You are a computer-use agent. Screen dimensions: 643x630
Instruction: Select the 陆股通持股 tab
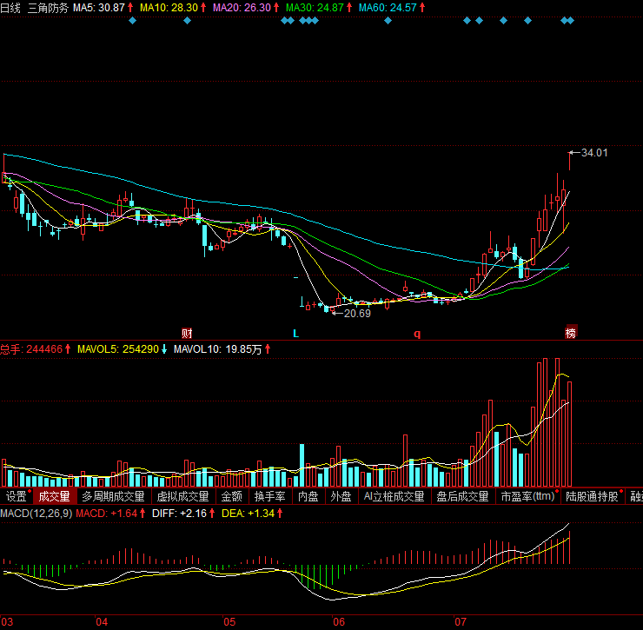click(592, 497)
